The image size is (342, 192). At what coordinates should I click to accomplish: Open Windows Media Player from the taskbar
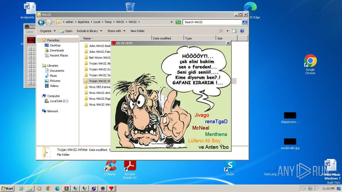point(39,189)
